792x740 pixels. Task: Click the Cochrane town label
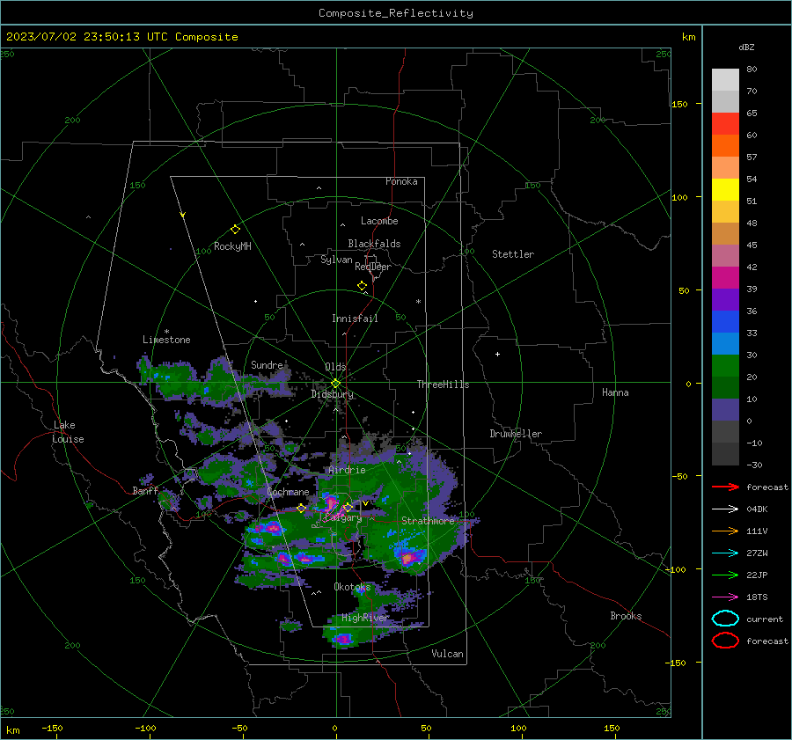(288, 492)
